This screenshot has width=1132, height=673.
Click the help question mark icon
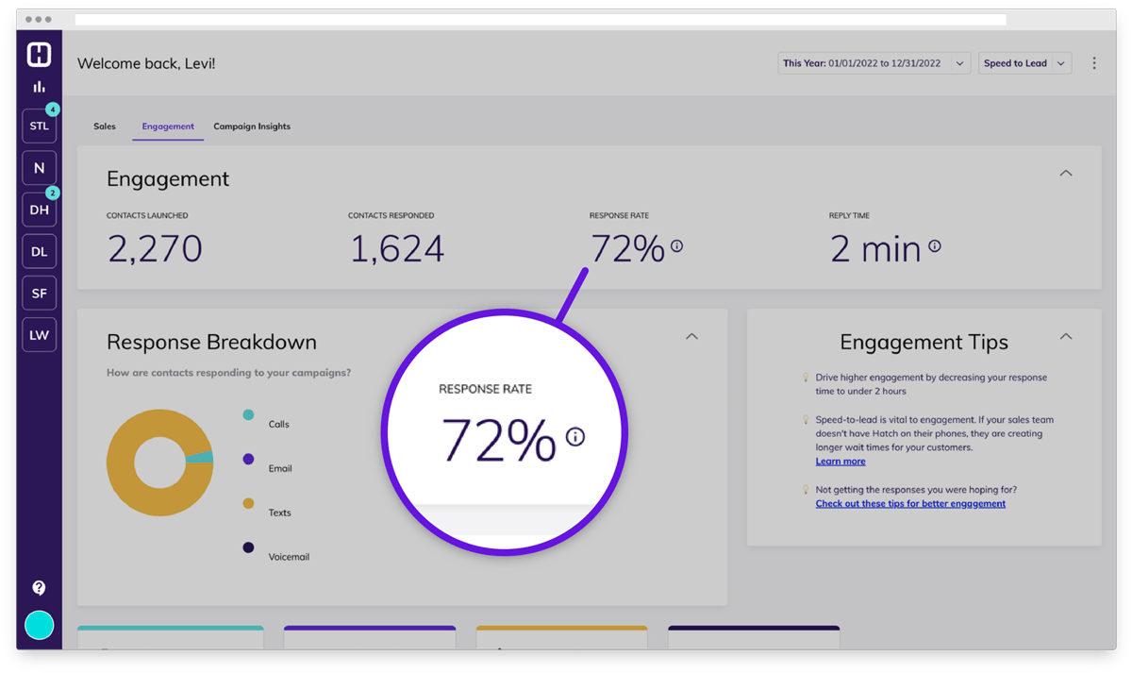tap(39, 587)
